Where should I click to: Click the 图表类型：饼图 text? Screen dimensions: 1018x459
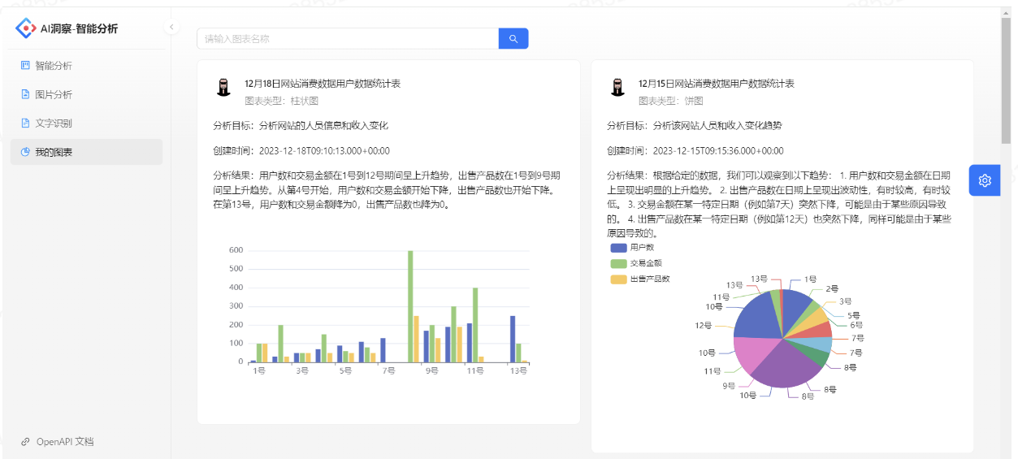(670, 101)
